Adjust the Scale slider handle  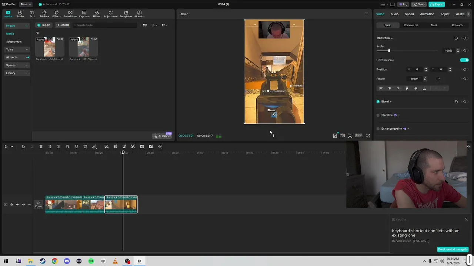tap(389, 51)
